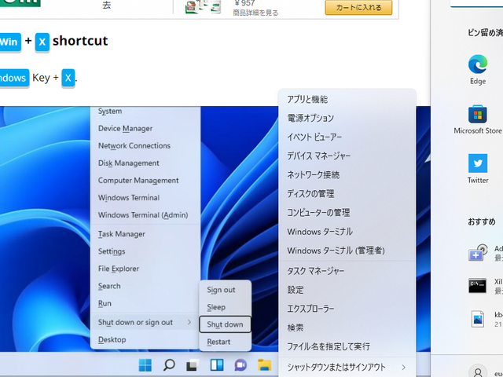Open the recommended item with the blue plus icon

pos(478,253)
